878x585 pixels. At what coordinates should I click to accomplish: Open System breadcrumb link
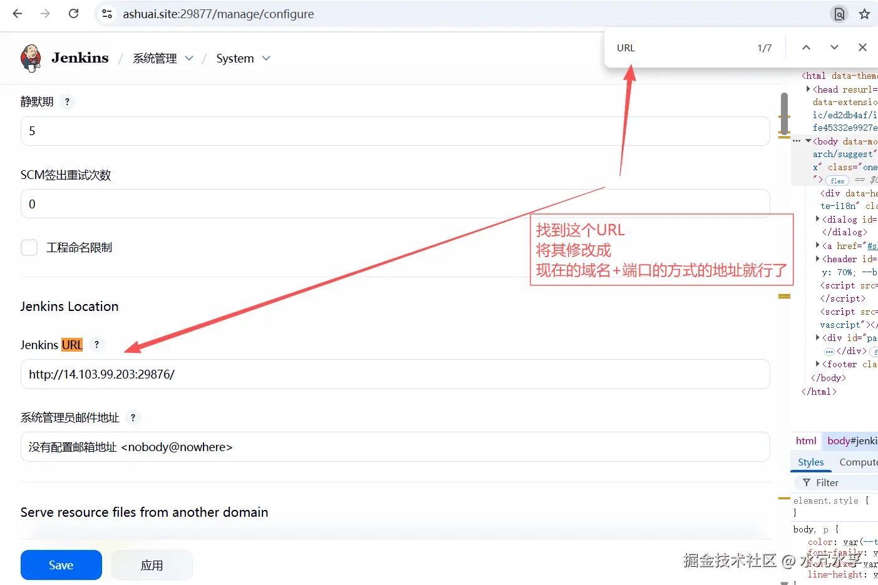tap(235, 58)
